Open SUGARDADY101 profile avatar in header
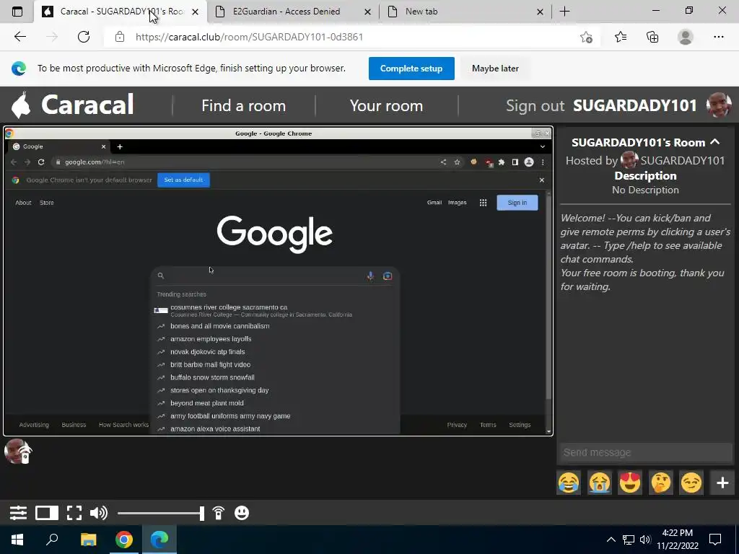739x554 pixels. (719, 105)
